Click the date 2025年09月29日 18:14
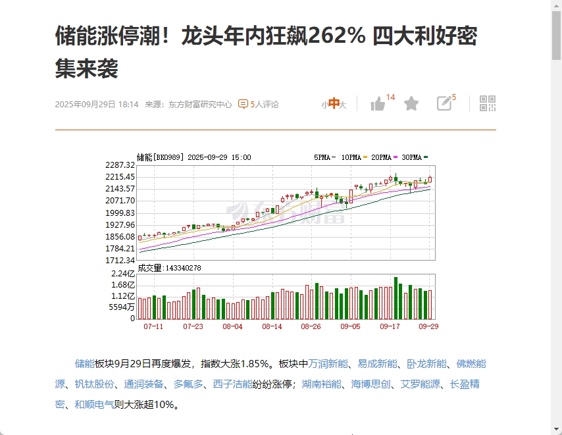This screenshot has height=435, width=562. tap(97, 104)
